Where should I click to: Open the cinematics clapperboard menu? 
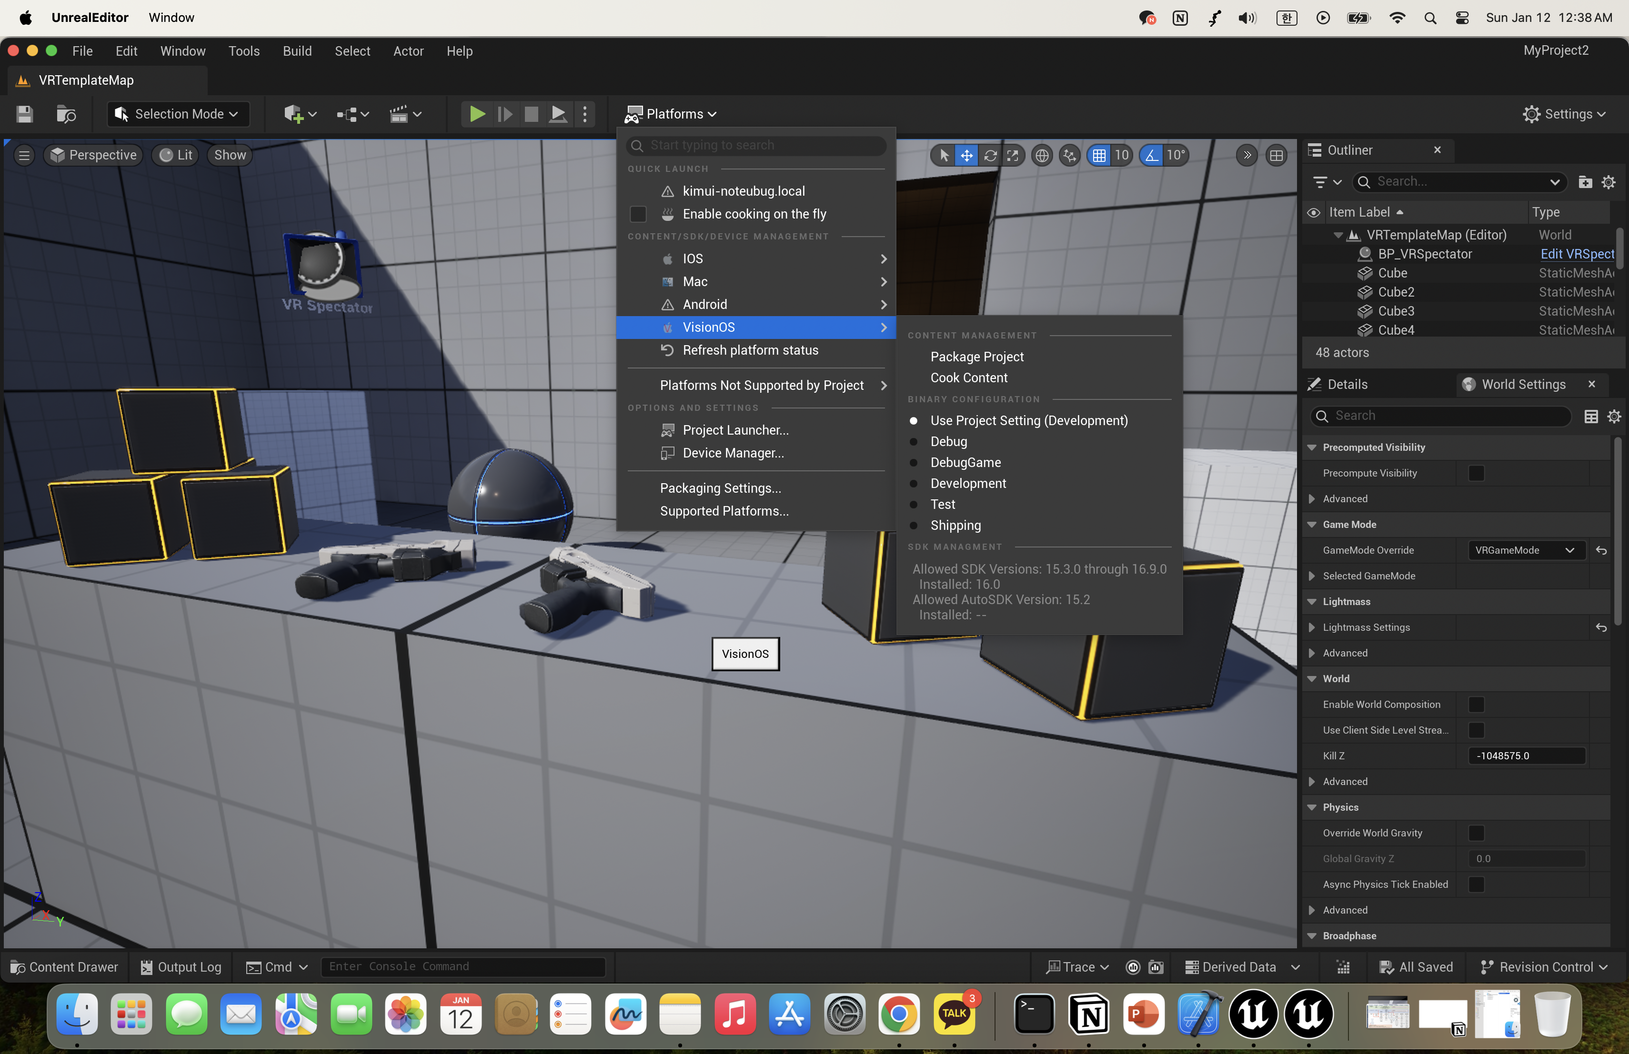pyautogui.click(x=405, y=114)
